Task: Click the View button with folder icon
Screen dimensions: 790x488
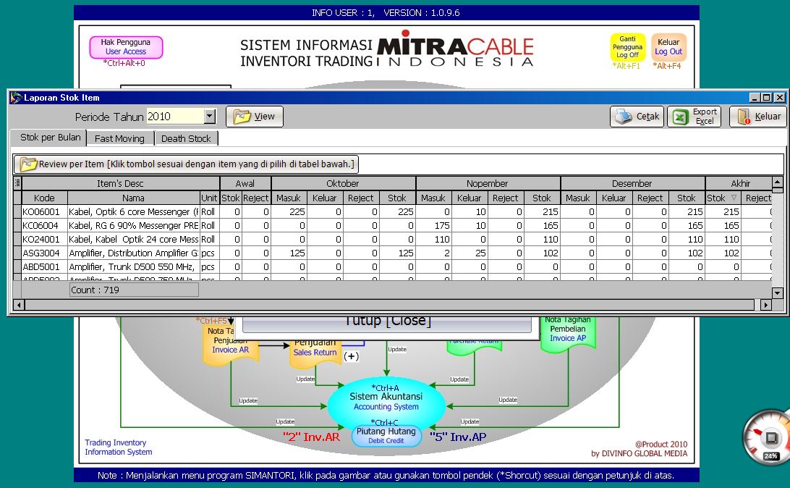Action: [x=255, y=117]
